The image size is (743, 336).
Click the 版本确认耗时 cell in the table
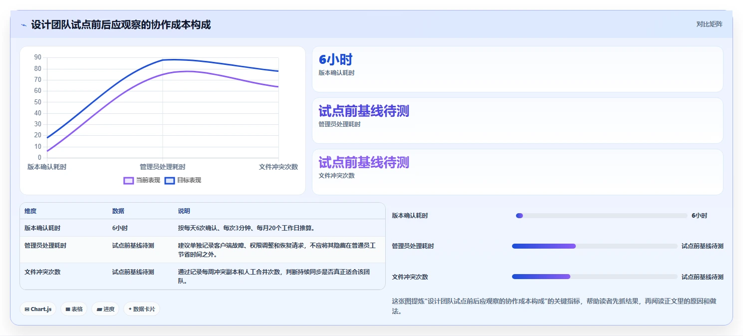pyautogui.click(x=42, y=228)
